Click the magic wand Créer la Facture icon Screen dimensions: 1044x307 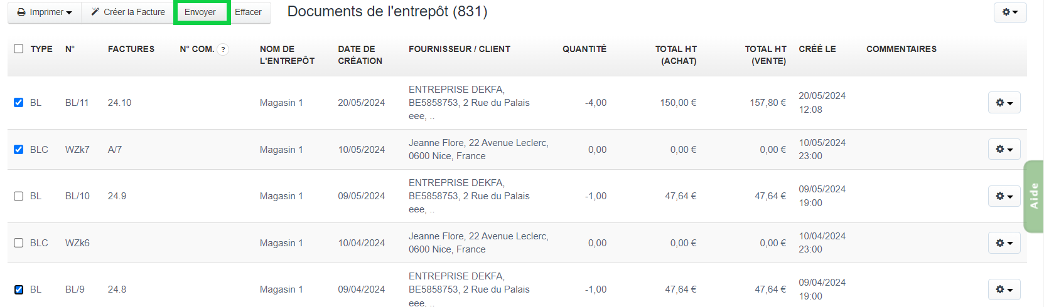tap(95, 12)
